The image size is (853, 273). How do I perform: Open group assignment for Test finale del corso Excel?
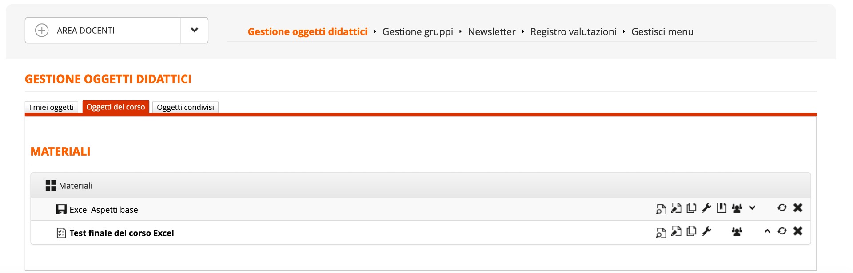[737, 231]
